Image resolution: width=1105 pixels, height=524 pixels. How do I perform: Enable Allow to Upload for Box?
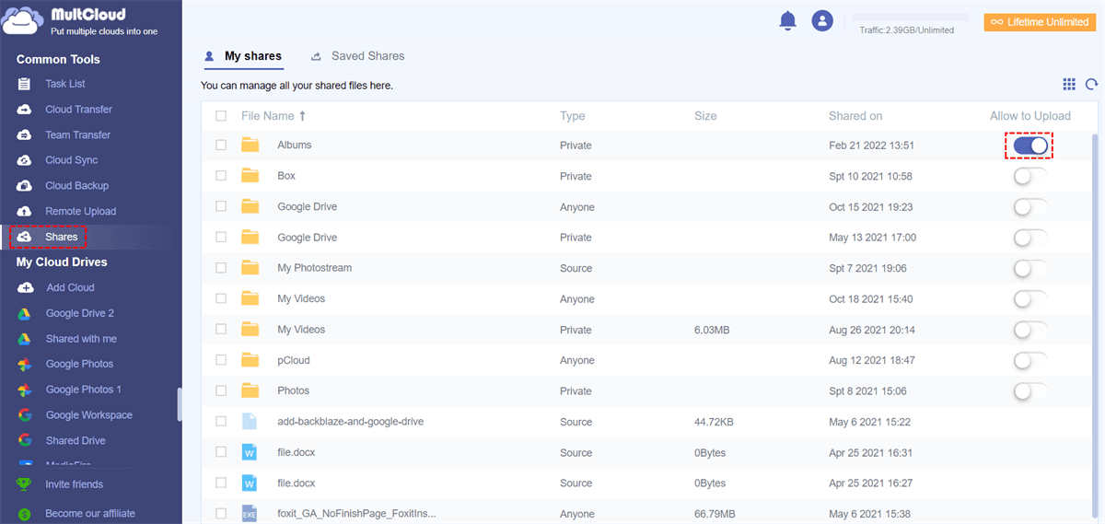[1030, 176]
